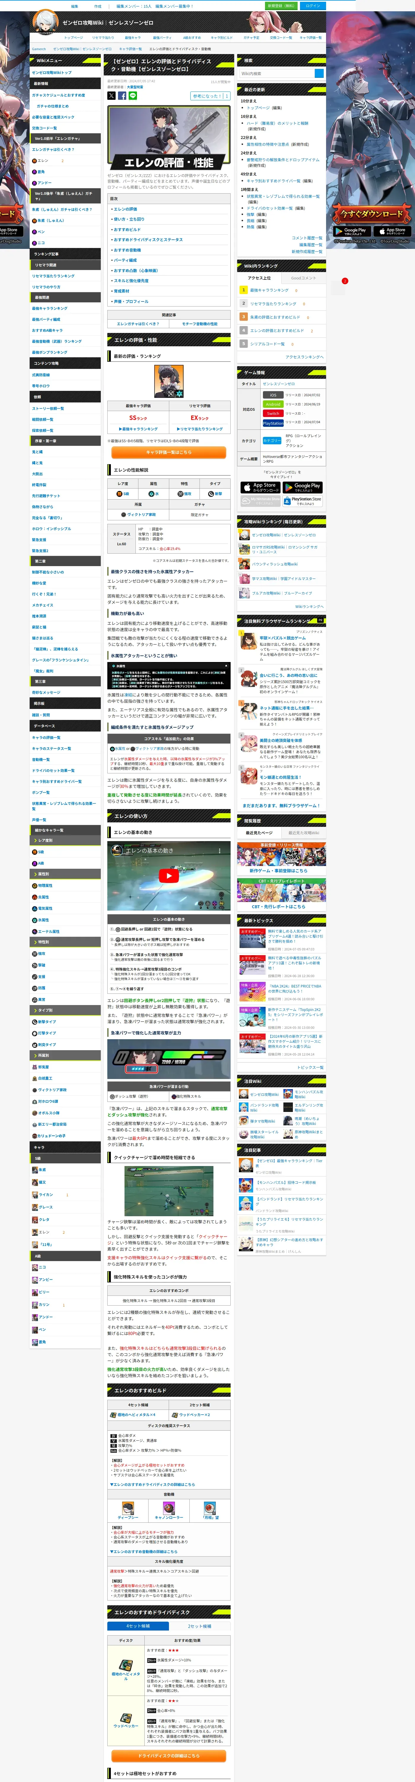
Task: Open 交換コード一覧 in top navigation
Action: 281,37
